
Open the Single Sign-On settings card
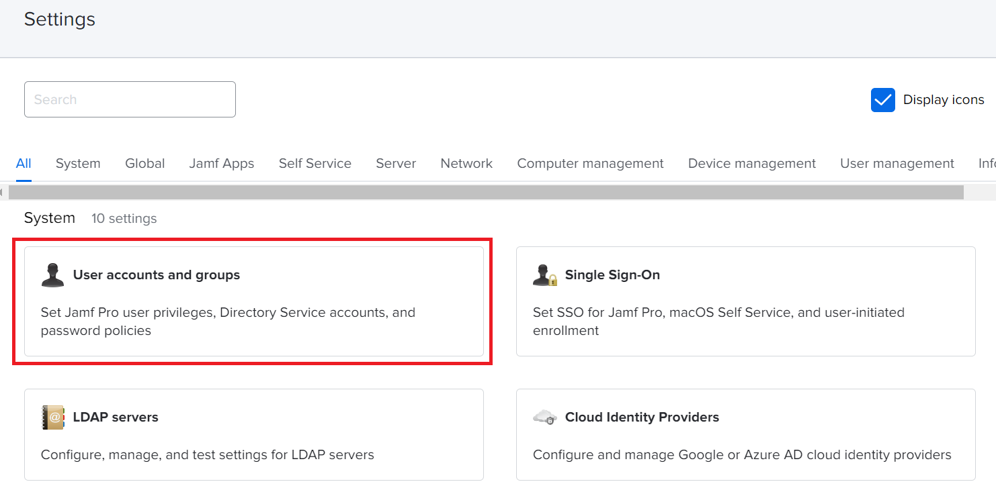tap(746, 301)
